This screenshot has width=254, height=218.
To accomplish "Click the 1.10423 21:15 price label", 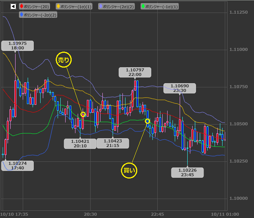I will tap(113, 143).
